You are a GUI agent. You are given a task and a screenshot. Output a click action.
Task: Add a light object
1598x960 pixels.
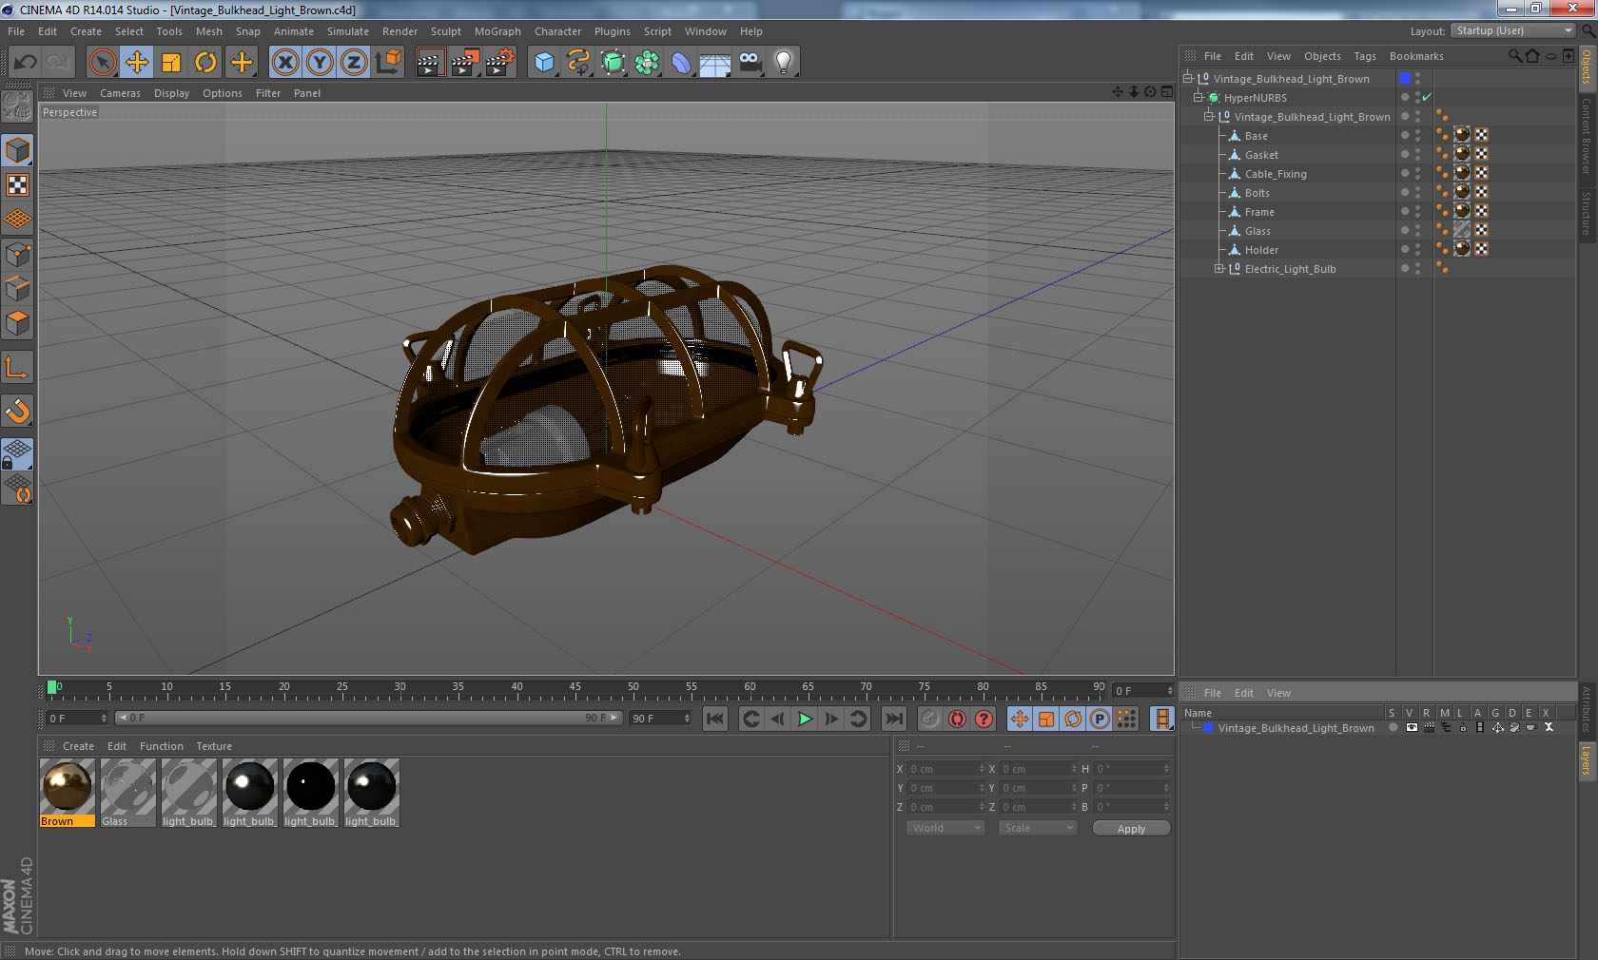[x=784, y=63]
